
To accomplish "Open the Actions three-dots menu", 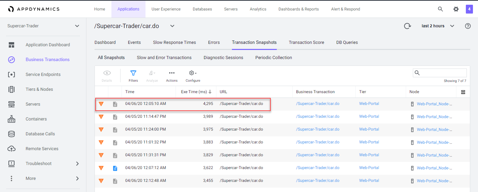I will [172, 73].
